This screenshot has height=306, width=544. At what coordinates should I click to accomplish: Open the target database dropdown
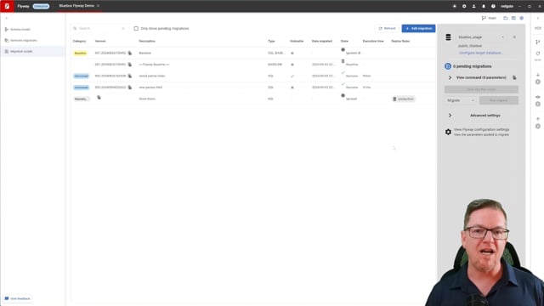502,37
